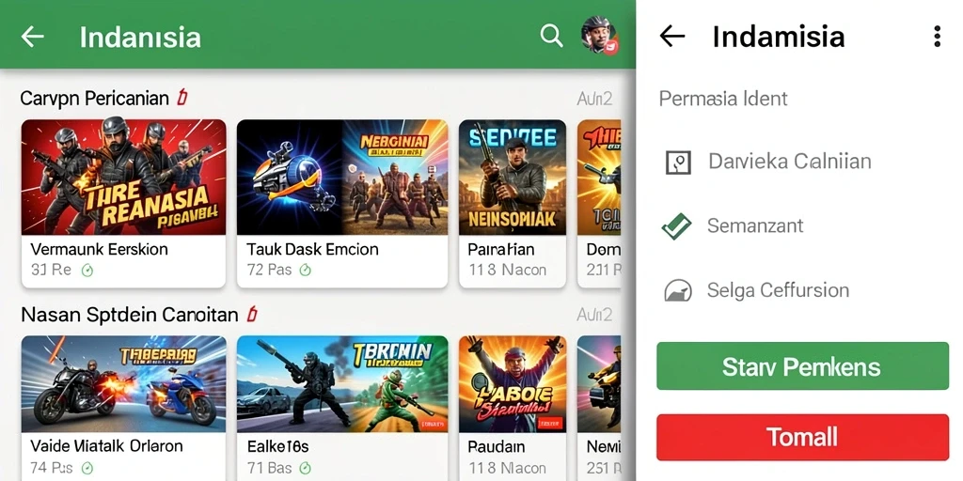Select the Selga Ceffursion menu entry
The width and height of the screenshot is (963, 481).
coord(778,289)
